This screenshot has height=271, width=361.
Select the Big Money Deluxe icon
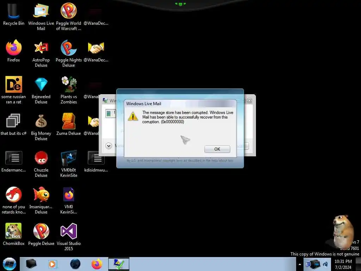[x=41, y=127]
